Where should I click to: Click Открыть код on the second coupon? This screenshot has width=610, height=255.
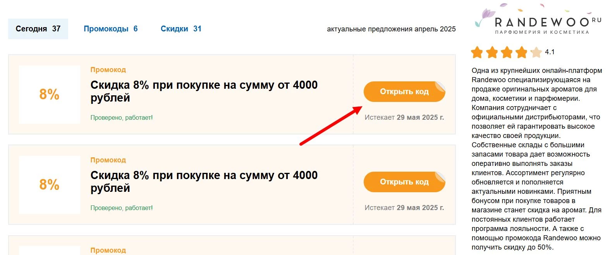pyautogui.click(x=404, y=182)
